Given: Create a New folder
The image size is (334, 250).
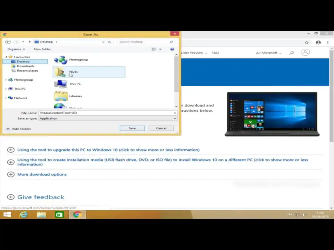Looking at the screenshot, I should [x=42, y=49].
